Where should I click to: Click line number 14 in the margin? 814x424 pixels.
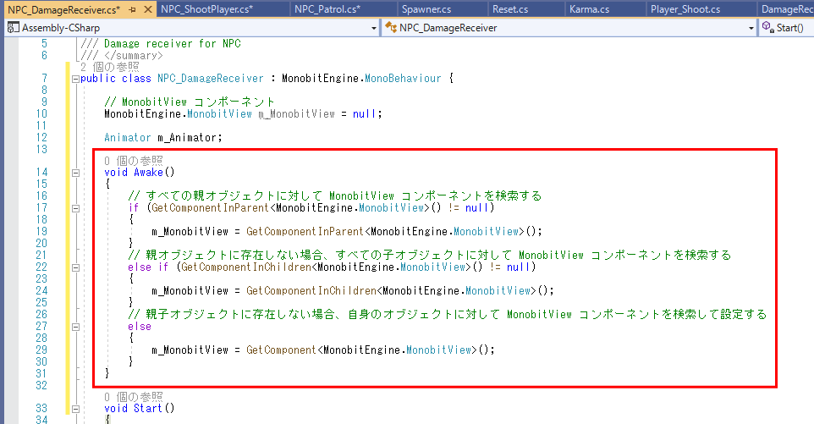pyautogui.click(x=41, y=173)
